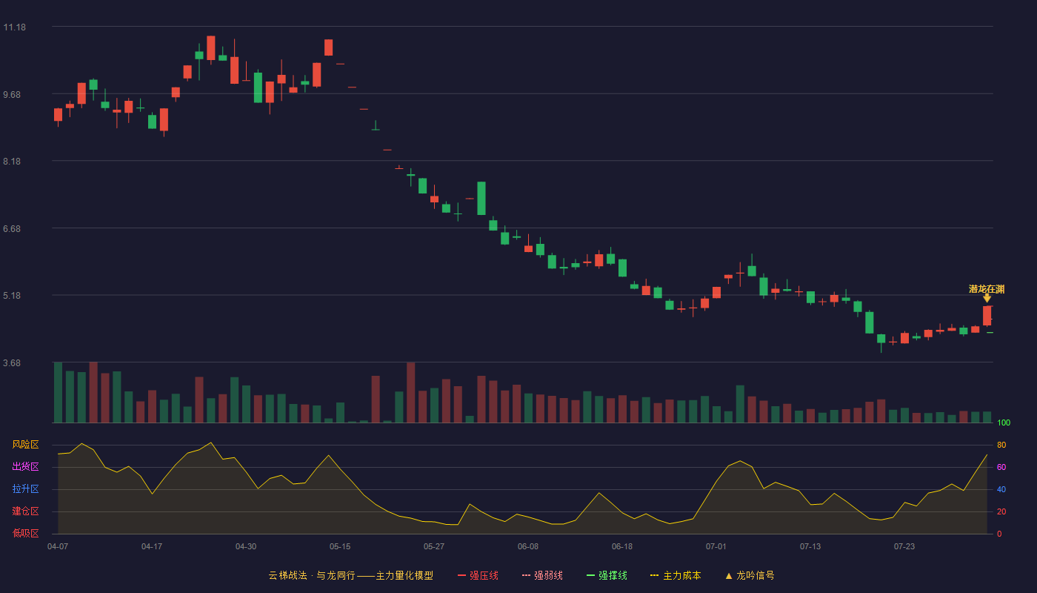Toggle the 强撑线 legend series
1037x593 pixels.
[607, 575]
